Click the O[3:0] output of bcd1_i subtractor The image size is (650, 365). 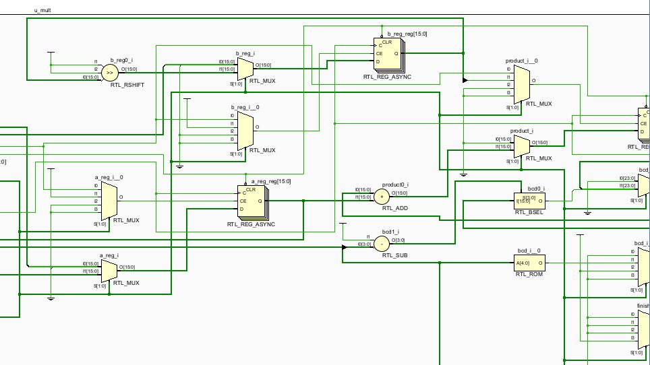(398, 240)
